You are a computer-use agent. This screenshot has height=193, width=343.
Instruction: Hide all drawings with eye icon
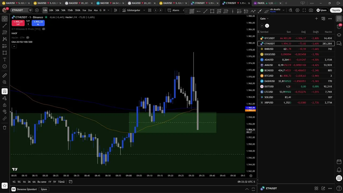(5, 112)
